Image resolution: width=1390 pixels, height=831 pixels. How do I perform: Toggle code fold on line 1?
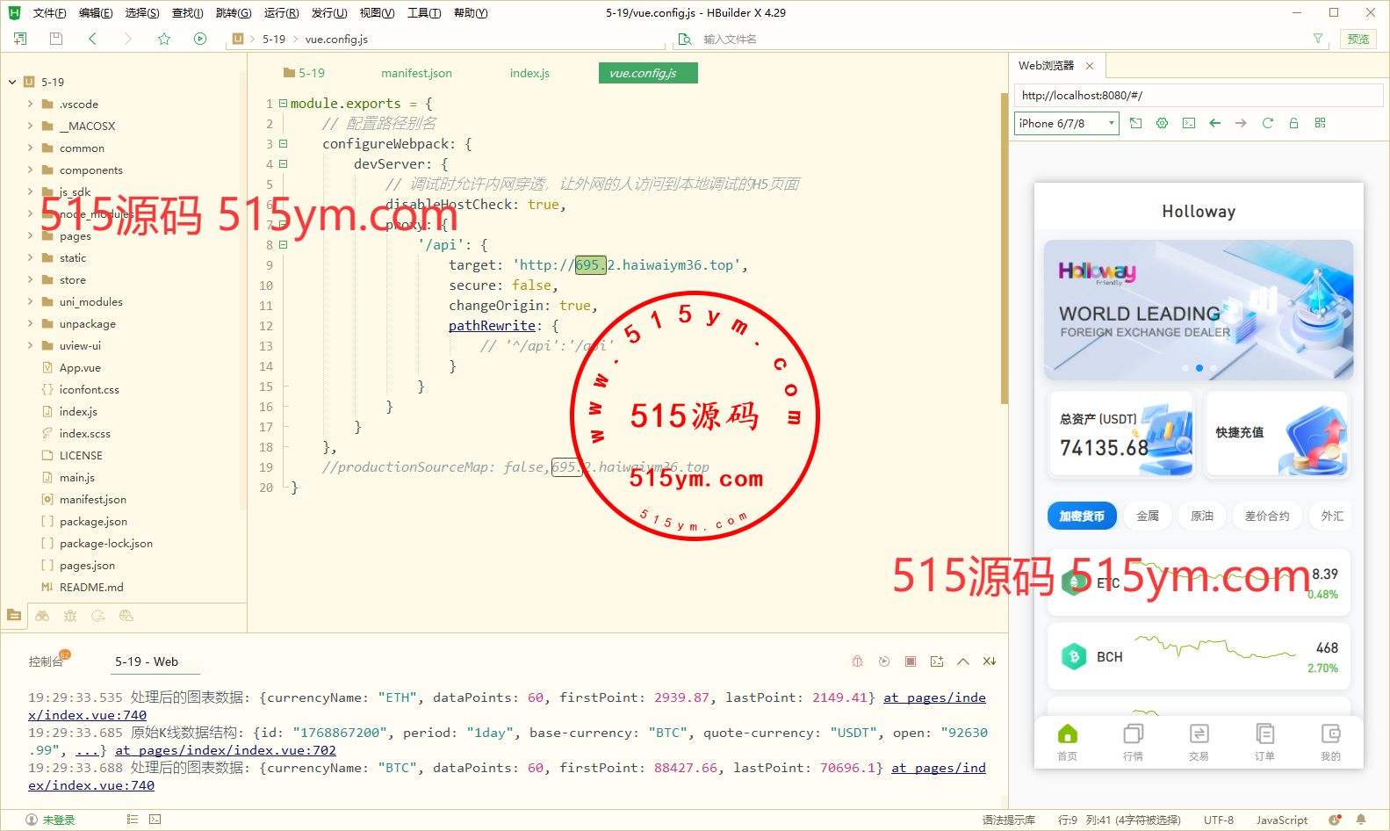(x=283, y=104)
